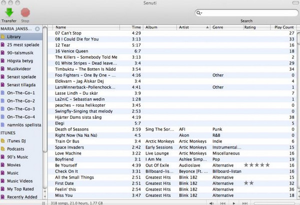
Task: Open the Search magnifier dropdown
Action: (x=199, y=13)
